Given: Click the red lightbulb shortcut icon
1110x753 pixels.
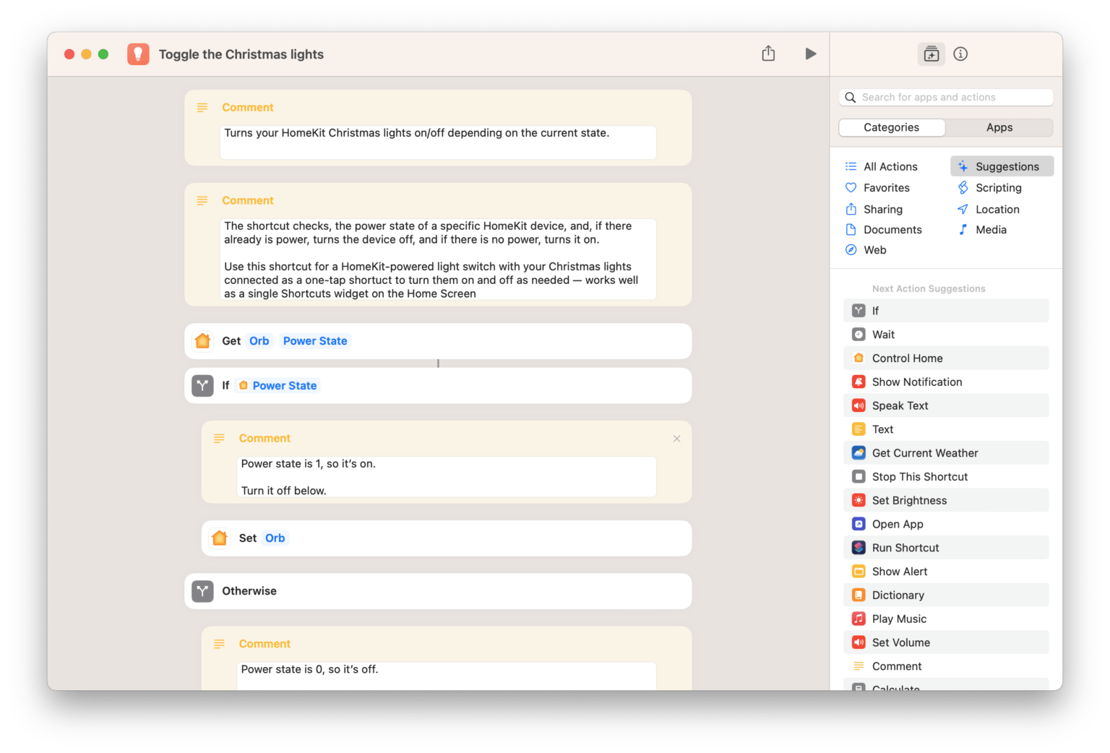Looking at the screenshot, I should [x=138, y=54].
